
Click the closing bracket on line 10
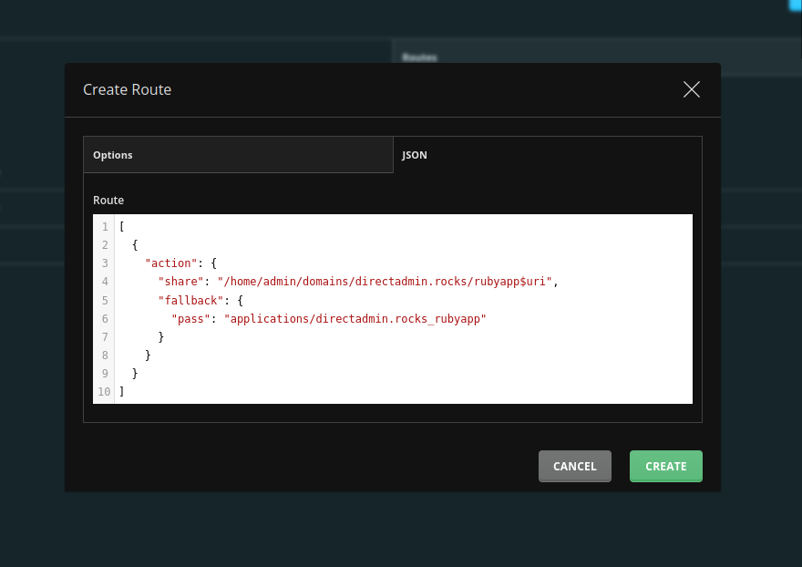[x=120, y=391]
